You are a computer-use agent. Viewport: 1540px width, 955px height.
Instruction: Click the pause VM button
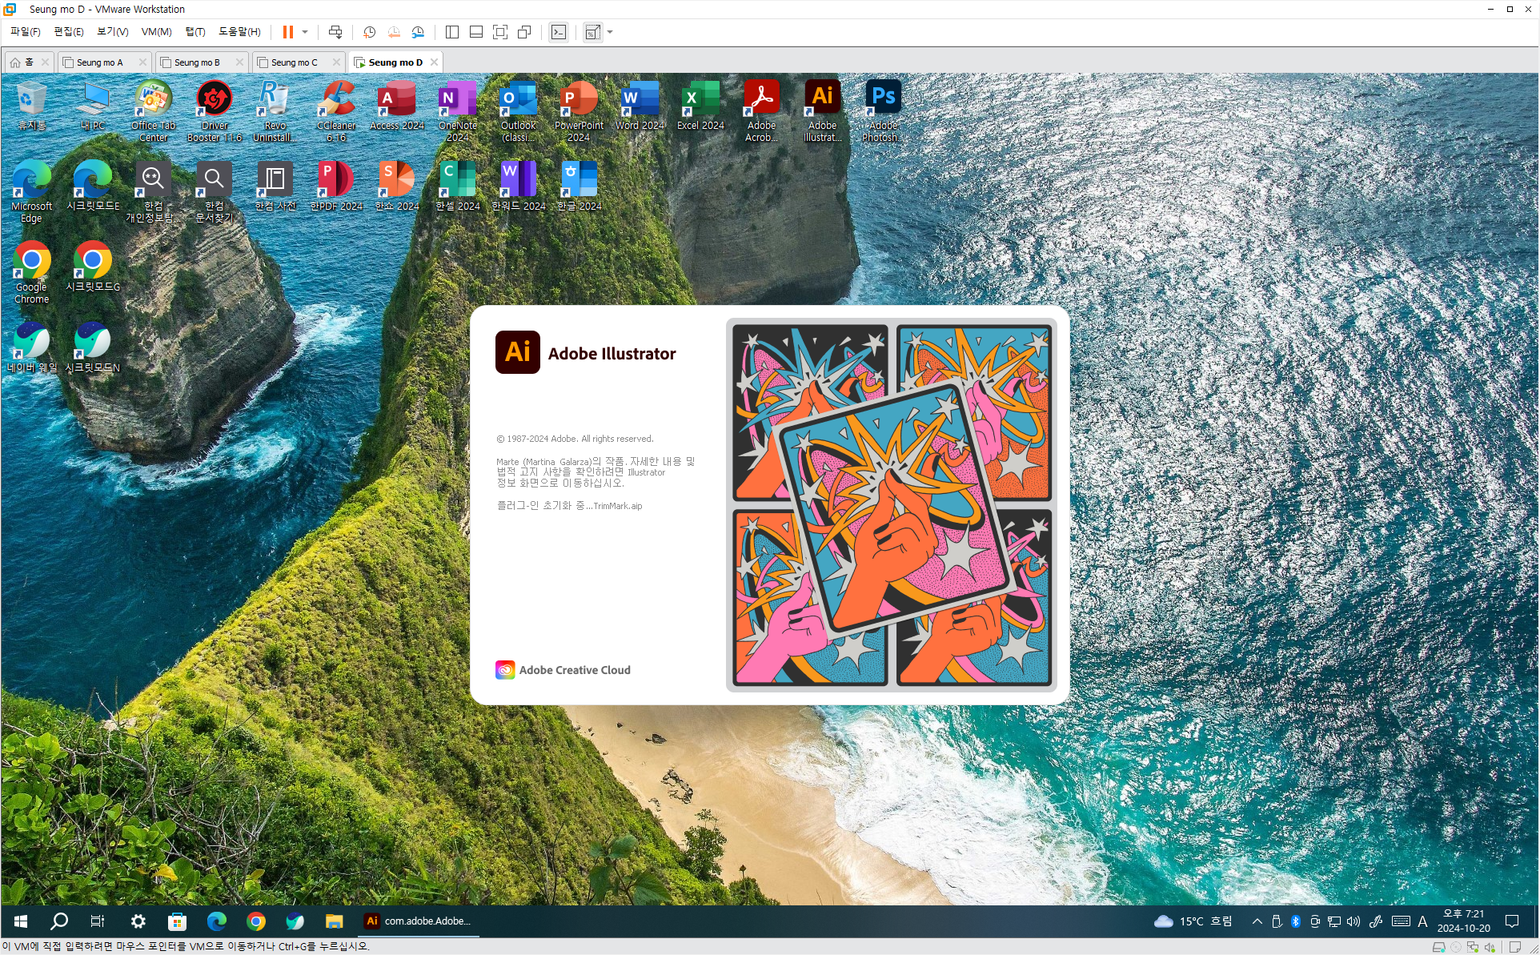287,32
